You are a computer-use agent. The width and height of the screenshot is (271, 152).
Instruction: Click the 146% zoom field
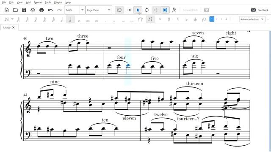point(72,10)
